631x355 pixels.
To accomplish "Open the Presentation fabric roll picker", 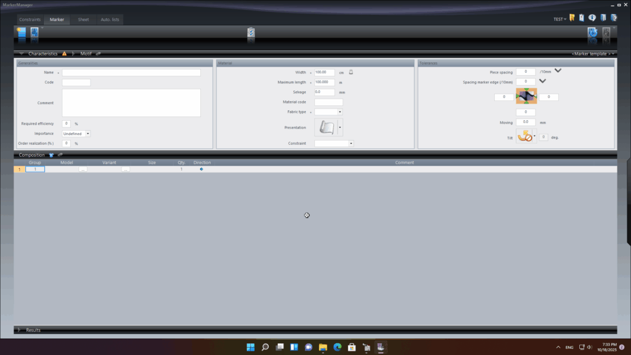I will (340, 128).
